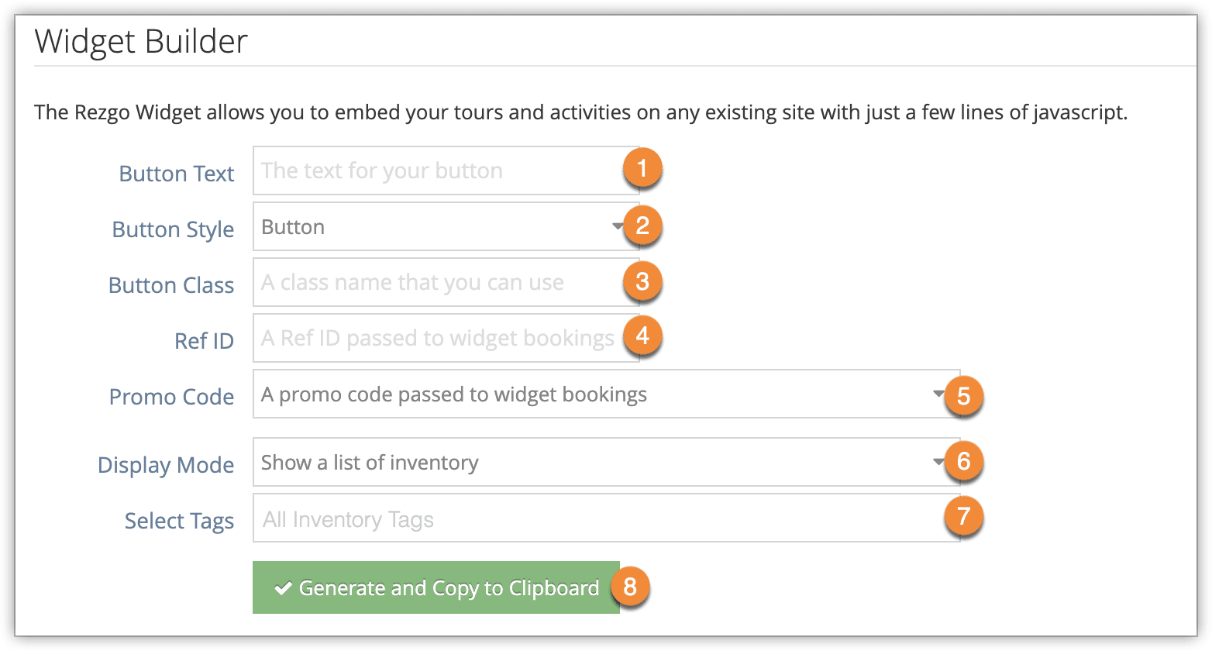Click the Select Tags label
Viewport: 1212px width, 651px height.
click(179, 521)
